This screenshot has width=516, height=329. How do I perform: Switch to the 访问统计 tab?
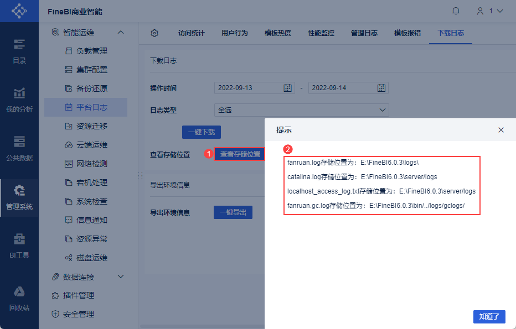(x=191, y=33)
